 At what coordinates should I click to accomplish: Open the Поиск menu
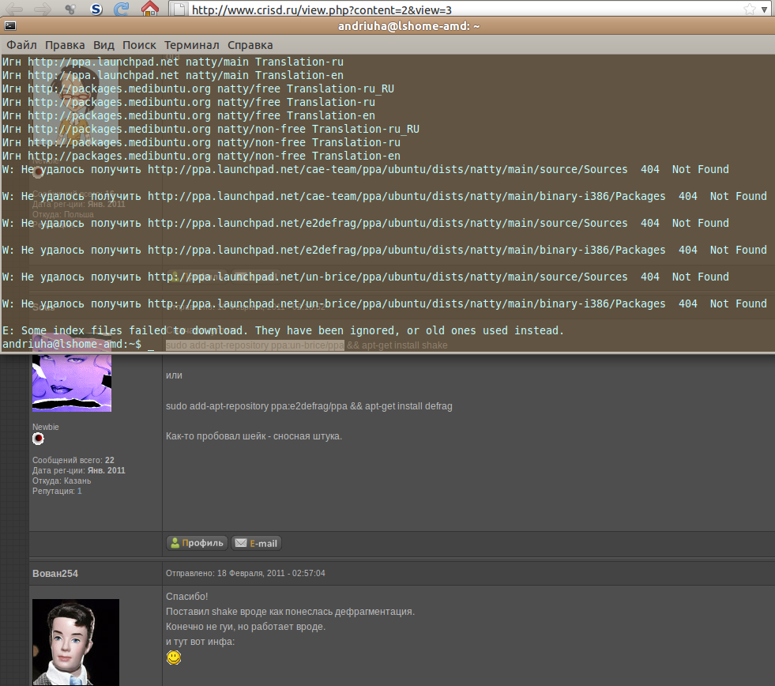tap(139, 45)
